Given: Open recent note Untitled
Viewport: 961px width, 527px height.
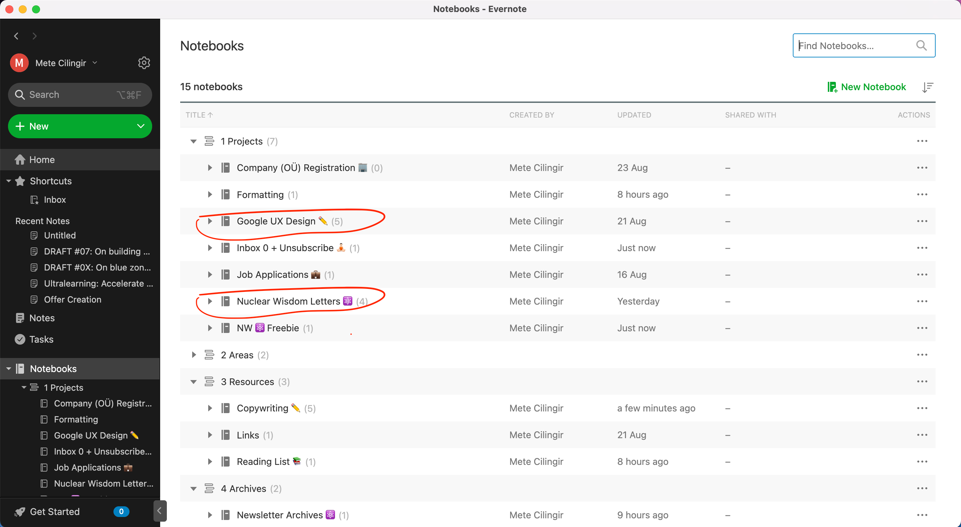Looking at the screenshot, I should [x=60, y=235].
